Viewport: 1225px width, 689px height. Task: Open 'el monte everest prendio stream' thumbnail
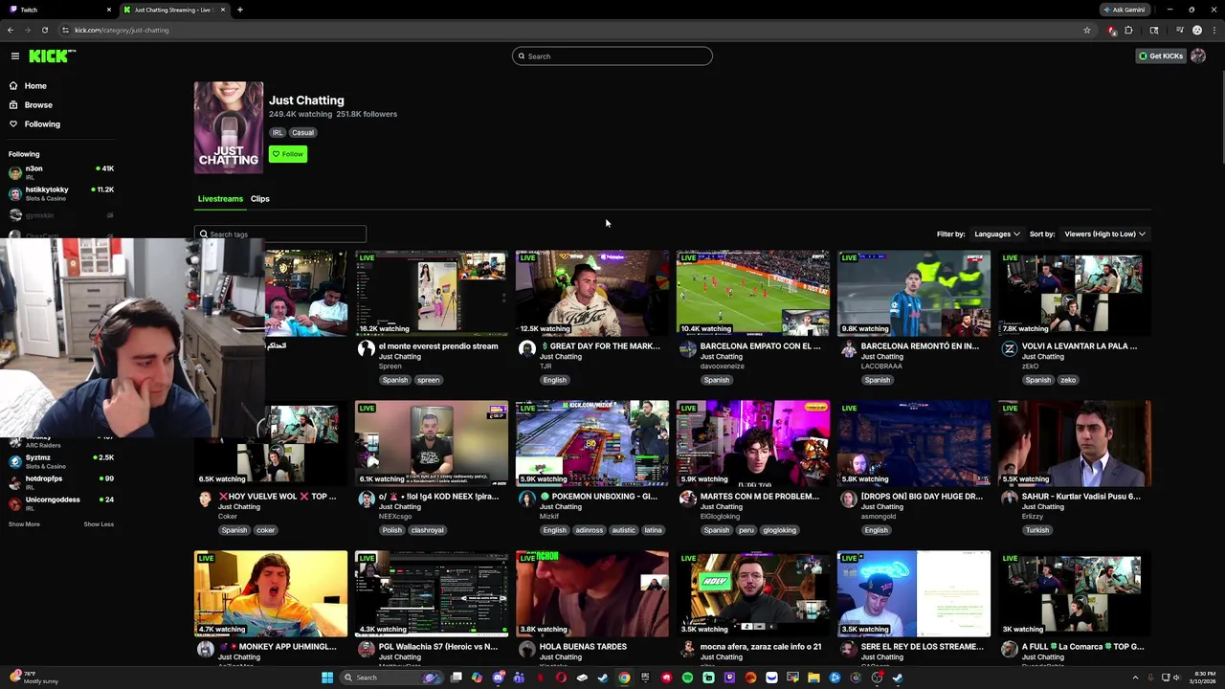[432, 293]
